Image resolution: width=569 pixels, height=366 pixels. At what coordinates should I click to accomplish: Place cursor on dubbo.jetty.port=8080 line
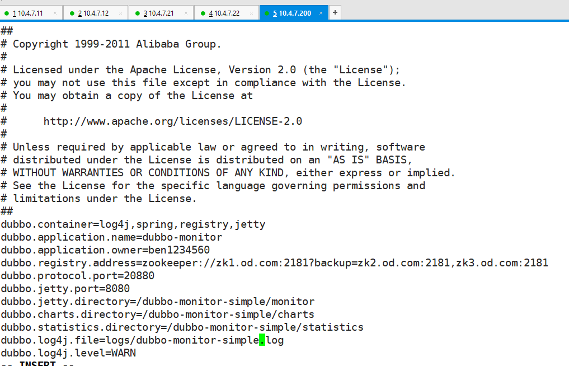point(65,289)
